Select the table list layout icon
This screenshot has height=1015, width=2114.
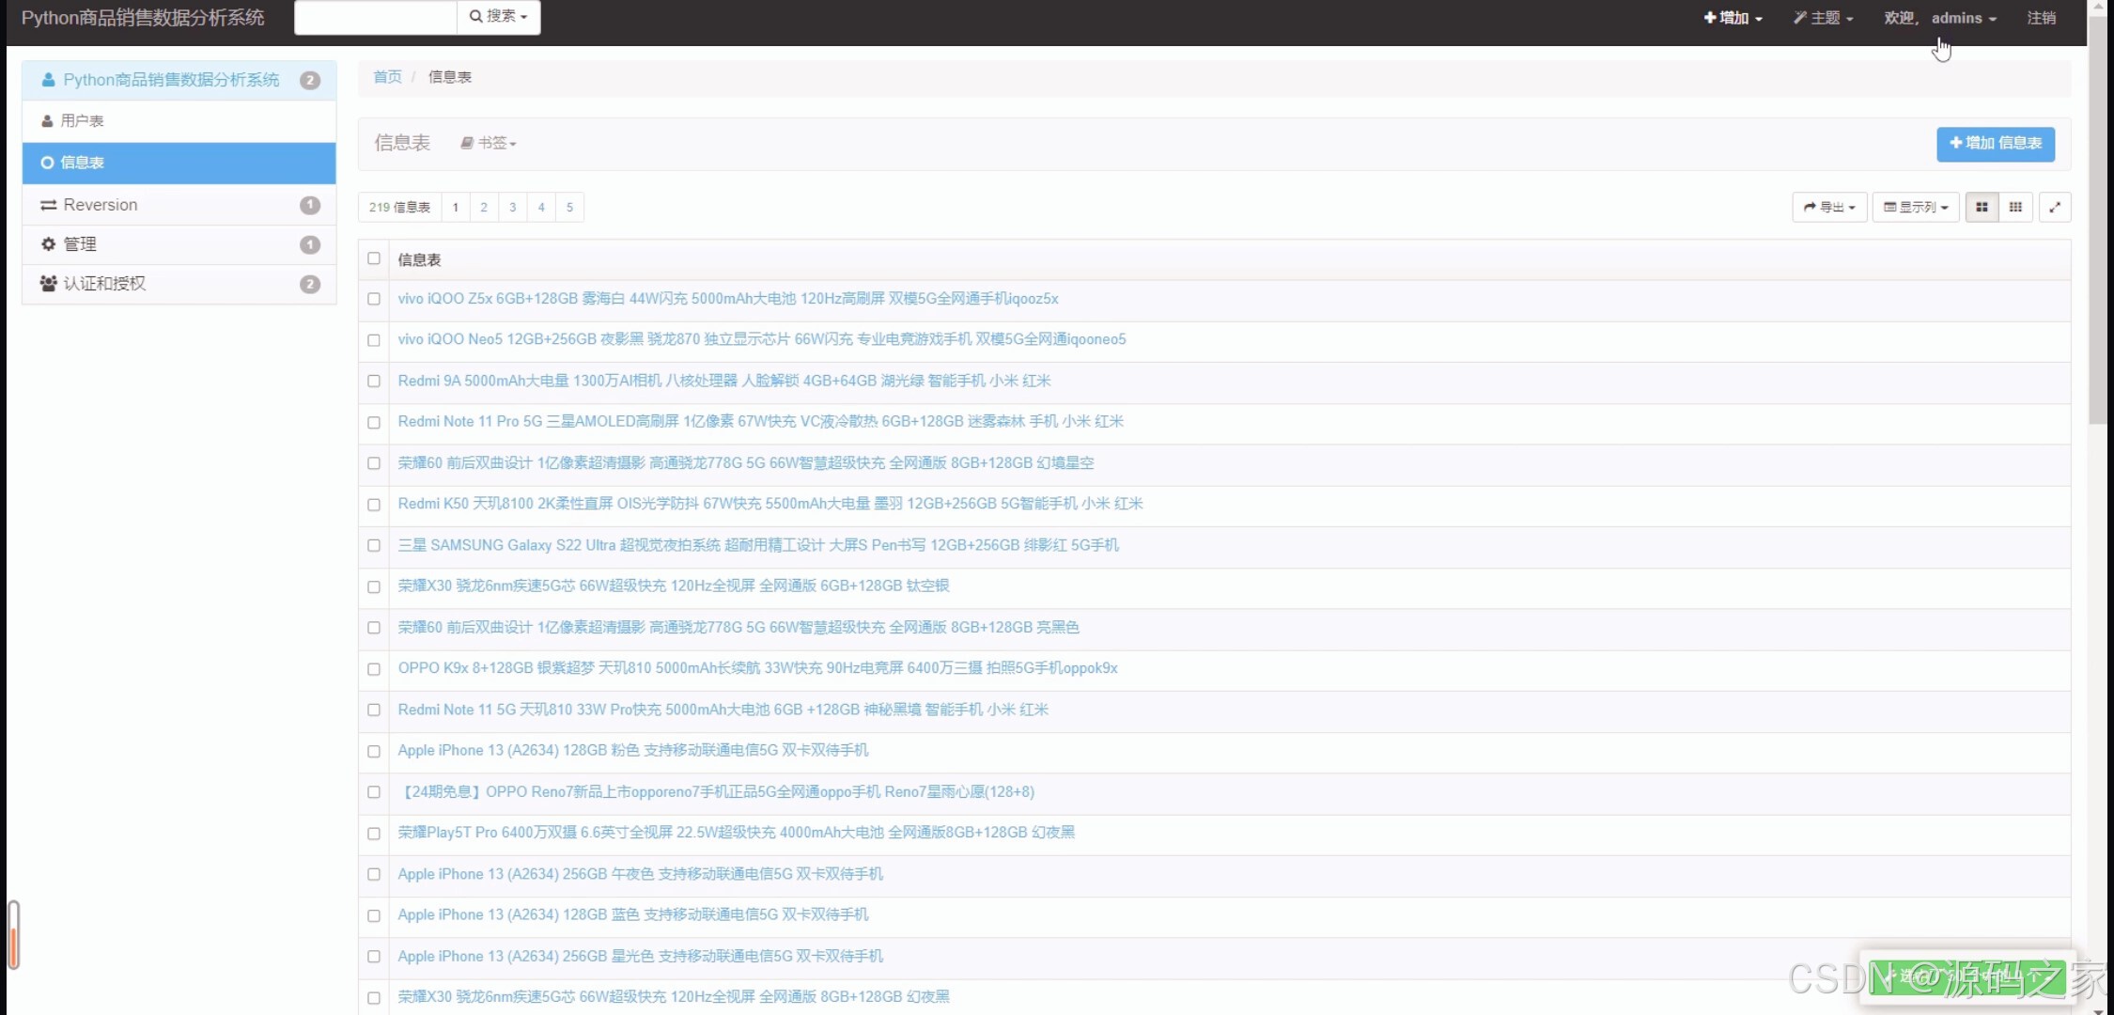click(1982, 207)
